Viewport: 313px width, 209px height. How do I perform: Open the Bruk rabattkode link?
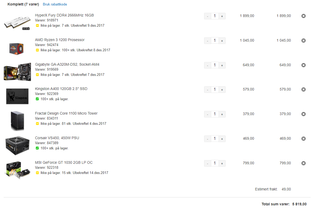coord(55,4)
